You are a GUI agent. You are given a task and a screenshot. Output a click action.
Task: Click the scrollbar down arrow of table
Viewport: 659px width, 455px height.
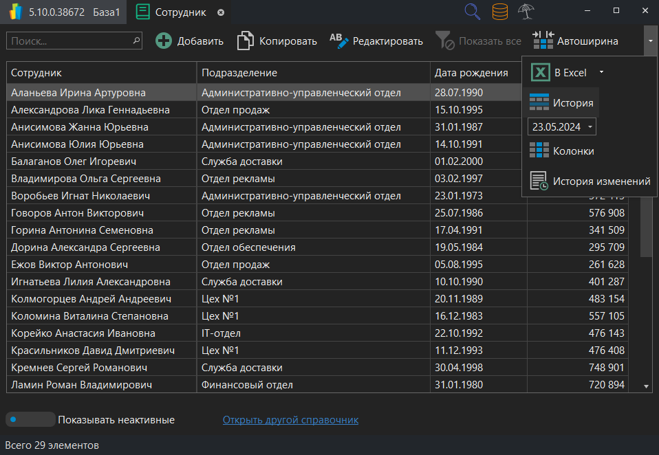coord(646,387)
